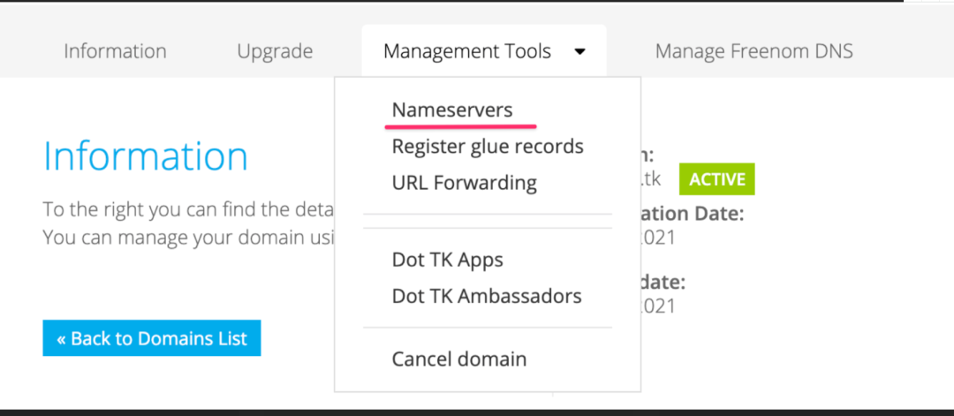Open Dot TK Ambassadors menu entry
Screen dimensions: 954x416
pos(487,296)
